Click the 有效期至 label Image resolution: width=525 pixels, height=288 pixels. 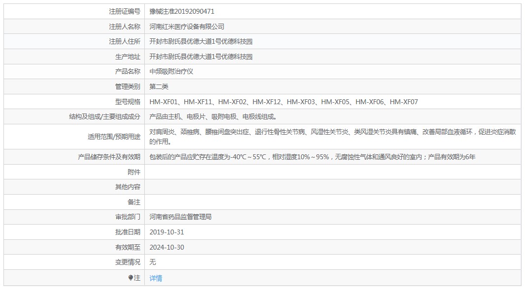pos(128,247)
